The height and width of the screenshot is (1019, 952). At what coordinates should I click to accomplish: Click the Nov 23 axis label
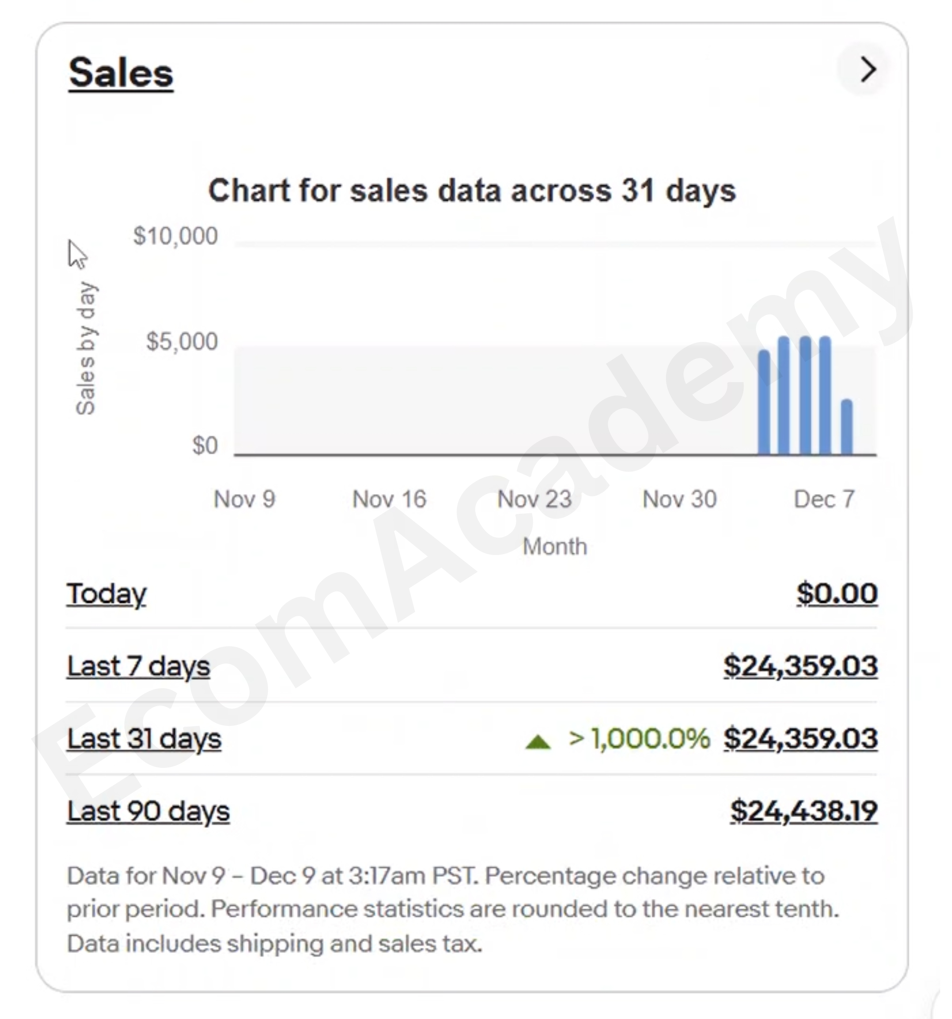[x=534, y=499]
